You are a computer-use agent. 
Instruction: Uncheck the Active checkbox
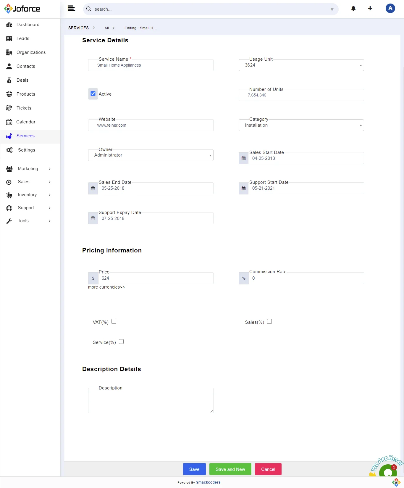pos(93,94)
